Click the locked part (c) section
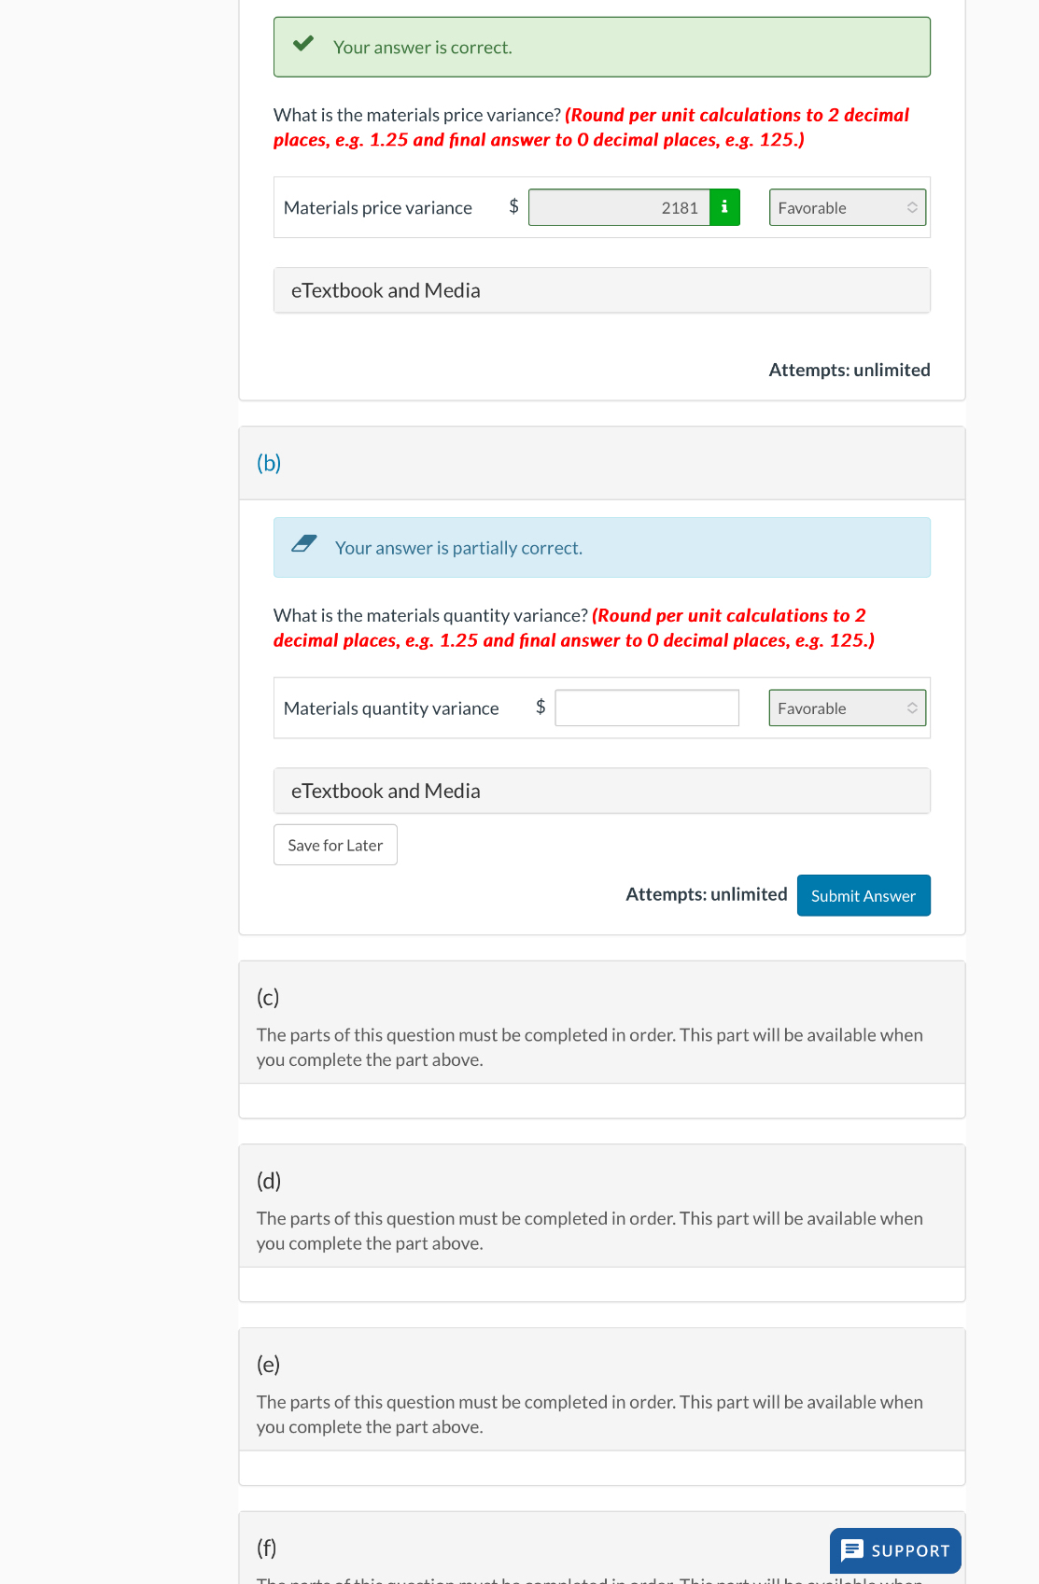Screen dimensions: 1039x1584 point(601,1022)
